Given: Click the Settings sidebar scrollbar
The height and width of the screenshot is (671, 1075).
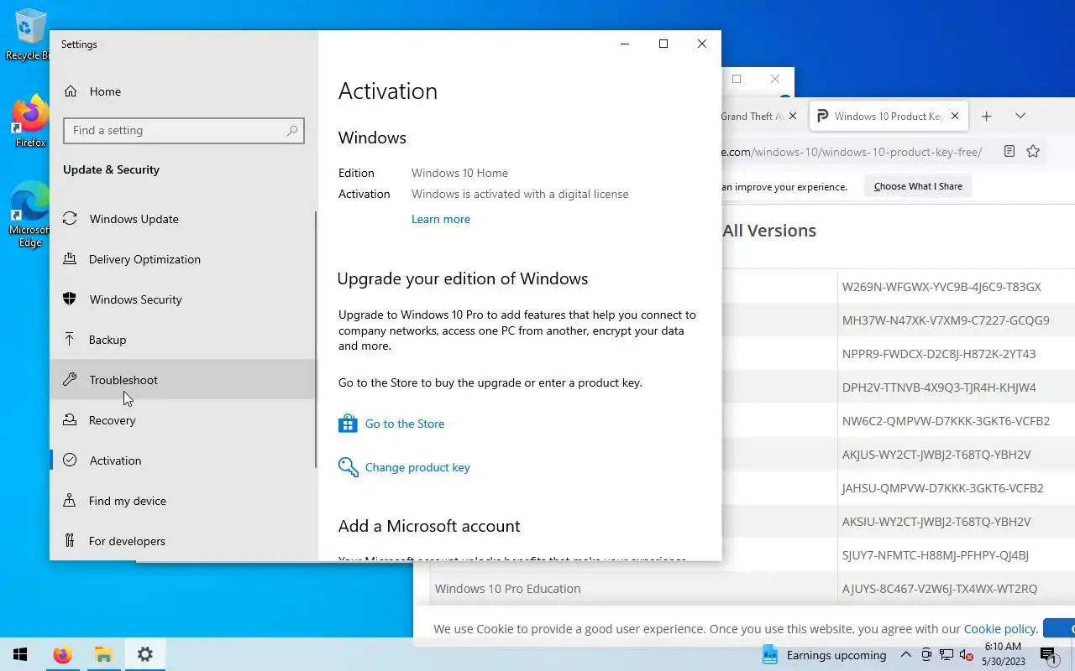Looking at the screenshot, I should click(316, 340).
